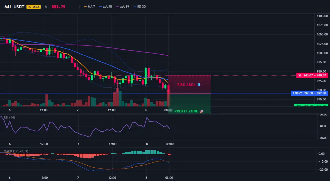Toggle the BB 20 legend entry
Screen dimensions: 330x181
coord(139,7)
